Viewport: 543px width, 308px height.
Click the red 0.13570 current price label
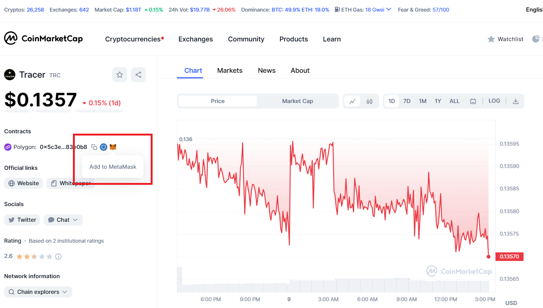point(509,256)
